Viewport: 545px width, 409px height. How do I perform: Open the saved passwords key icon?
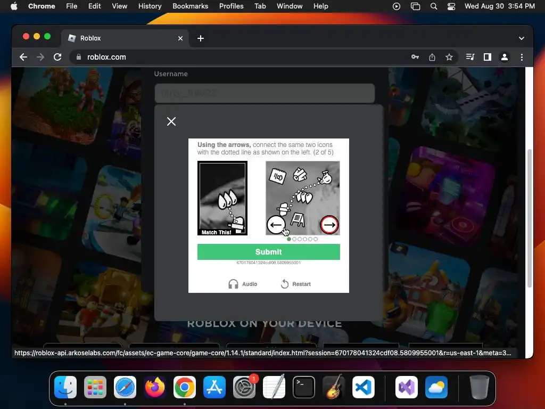pos(415,57)
